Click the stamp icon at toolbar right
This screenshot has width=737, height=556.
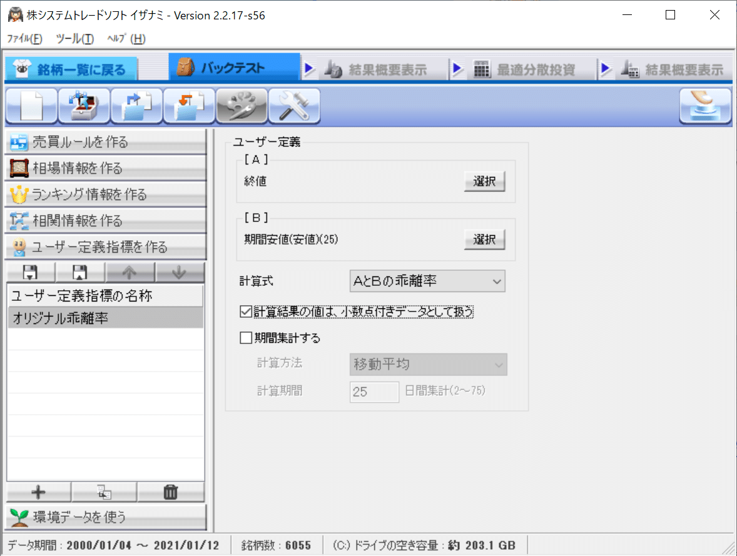coord(705,106)
